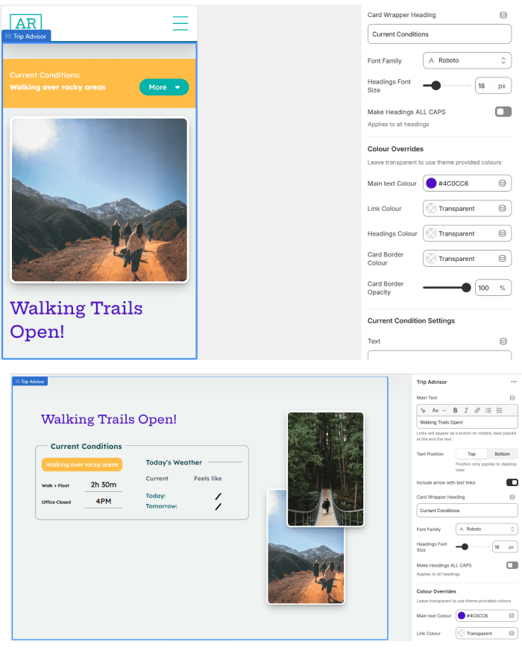Open the hamburger menu in mobile preview
This screenshot has width=522, height=671.
pos(180,23)
